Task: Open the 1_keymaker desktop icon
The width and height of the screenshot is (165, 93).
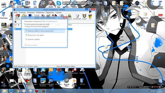Action: click(82, 71)
